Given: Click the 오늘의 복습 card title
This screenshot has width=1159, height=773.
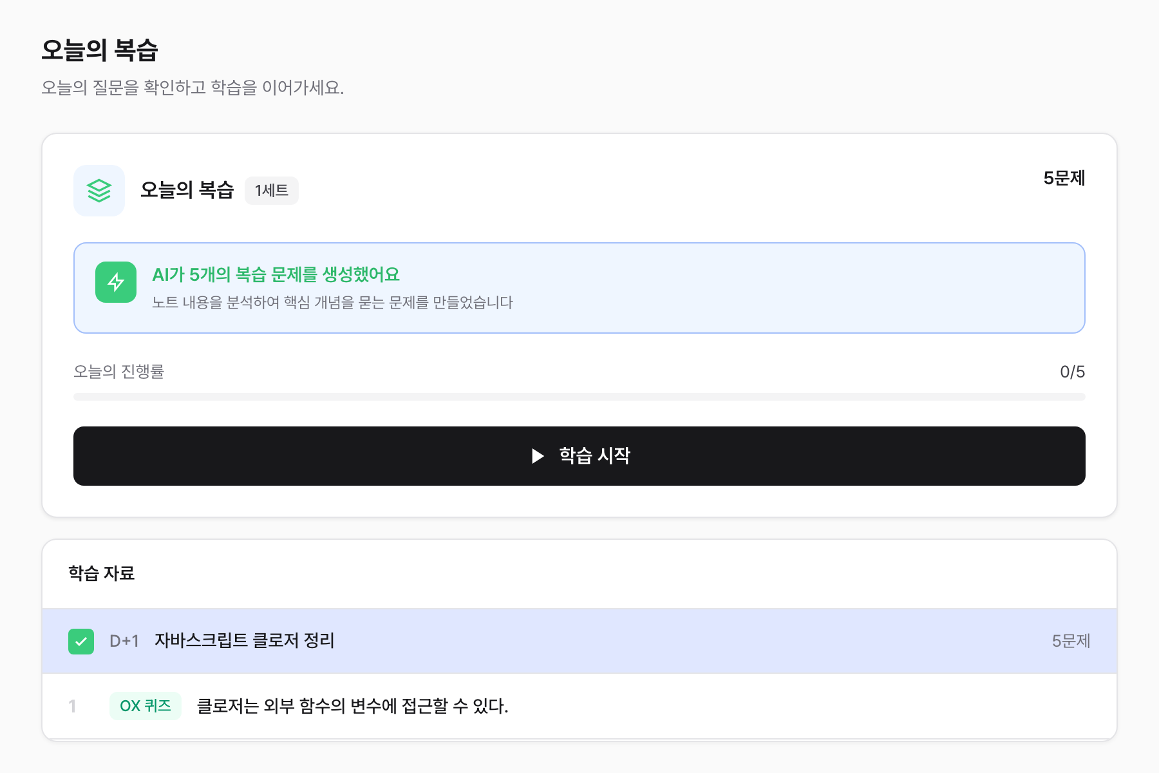Looking at the screenshot, I should click(x=187, y=190).
